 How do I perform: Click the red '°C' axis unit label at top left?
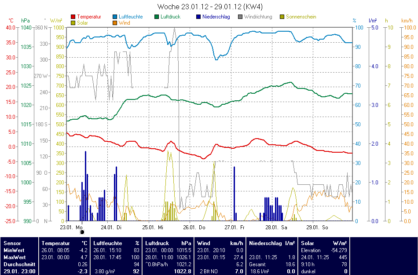tap(11, 21)
